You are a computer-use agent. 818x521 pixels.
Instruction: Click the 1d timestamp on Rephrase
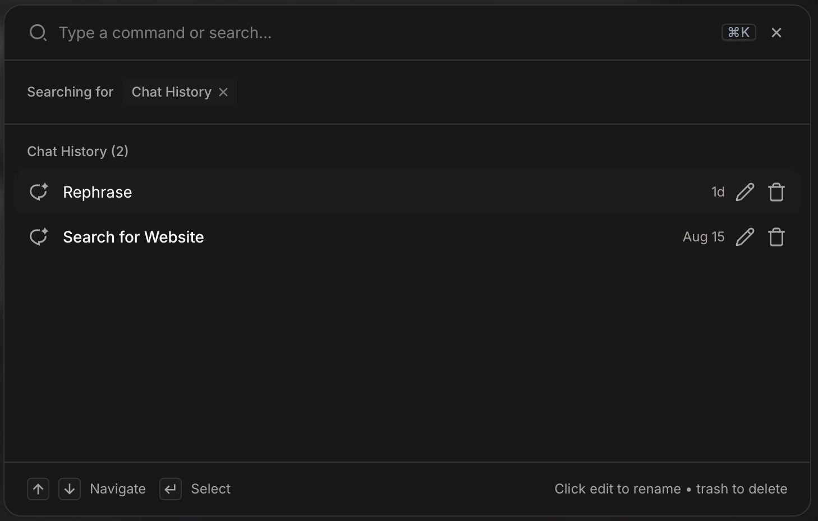[718, 192]
